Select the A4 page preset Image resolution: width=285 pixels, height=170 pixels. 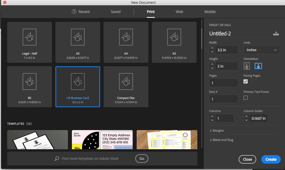(x=126, y=42)
